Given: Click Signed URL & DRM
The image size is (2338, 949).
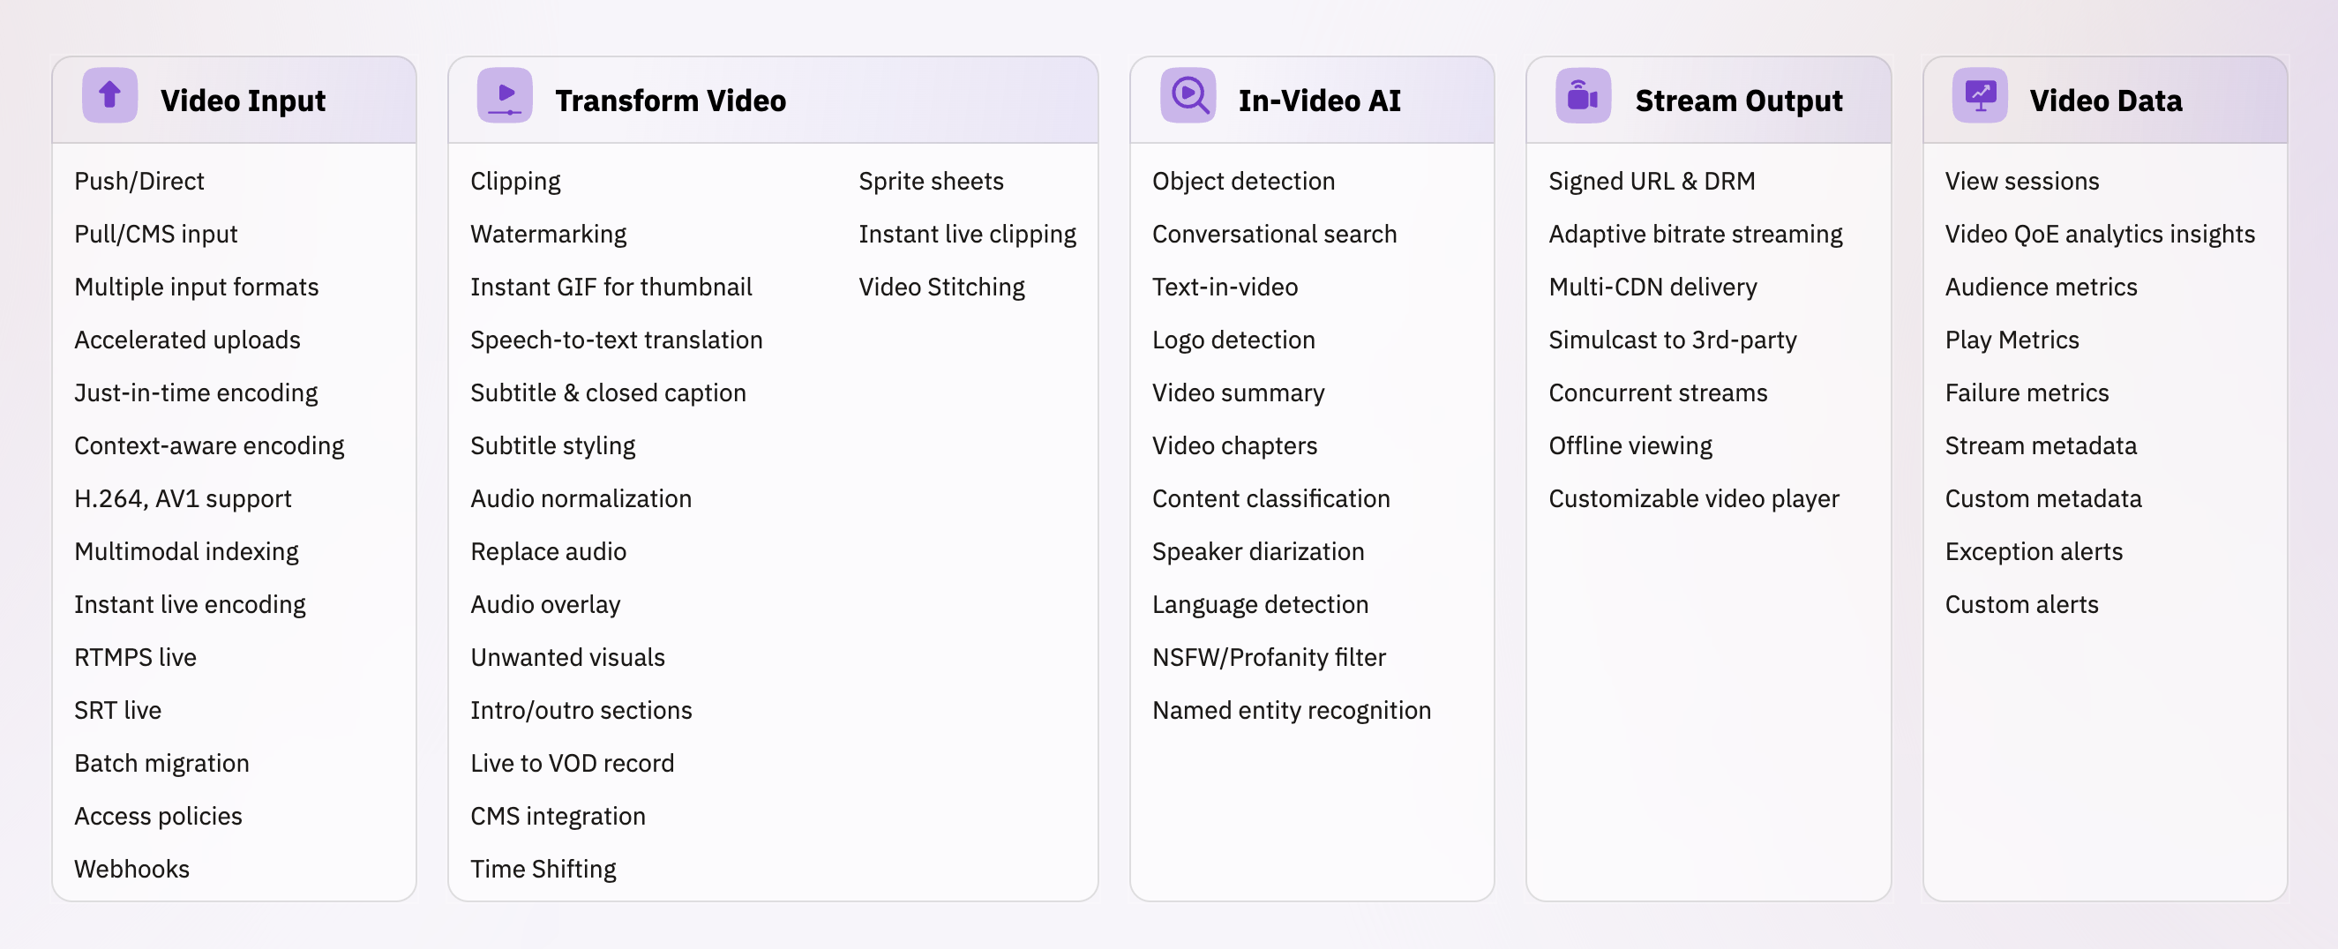Looking at the screenshot, I should (x=1652, y=182).
